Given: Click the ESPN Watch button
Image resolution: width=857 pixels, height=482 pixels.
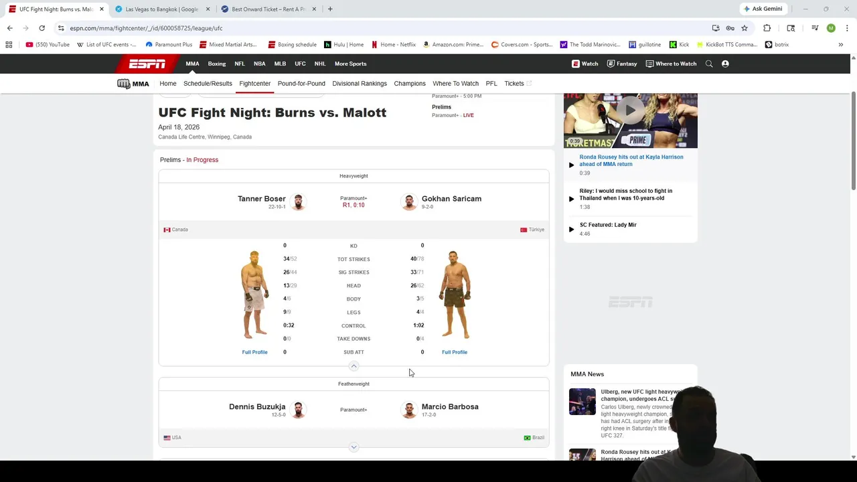Looking at the screenshot, I should coord(585,64).
